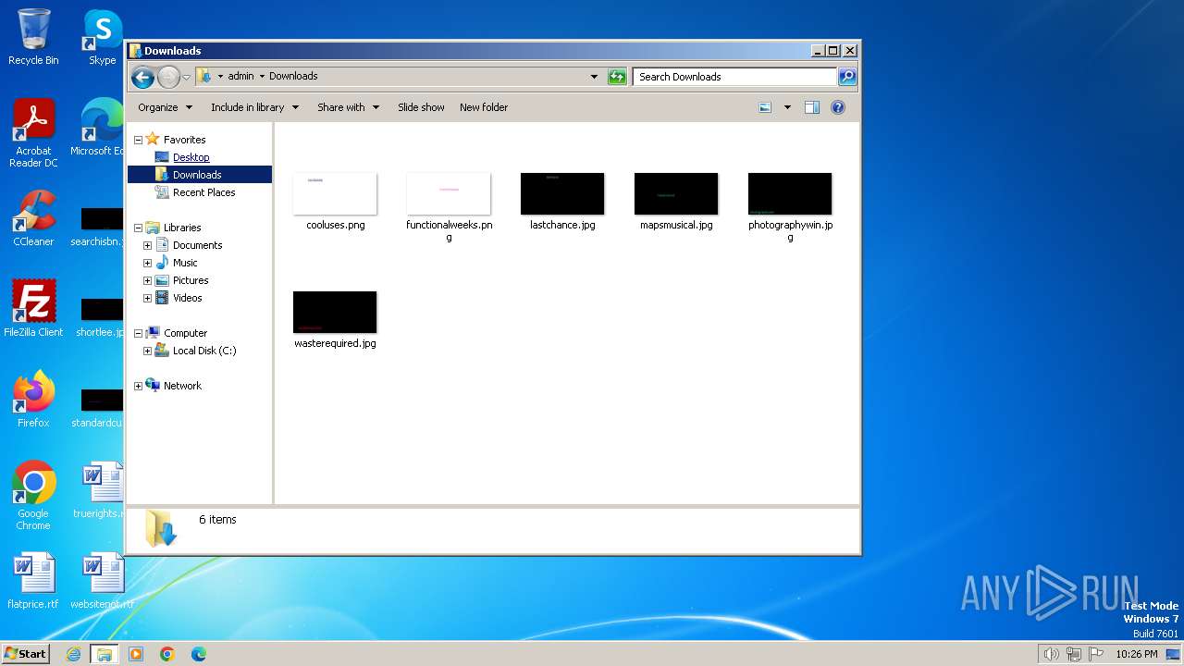This screenshot has height=666, width=1184.
Task: Select Local Disk (C:) in tree
Action: (203, 351)
